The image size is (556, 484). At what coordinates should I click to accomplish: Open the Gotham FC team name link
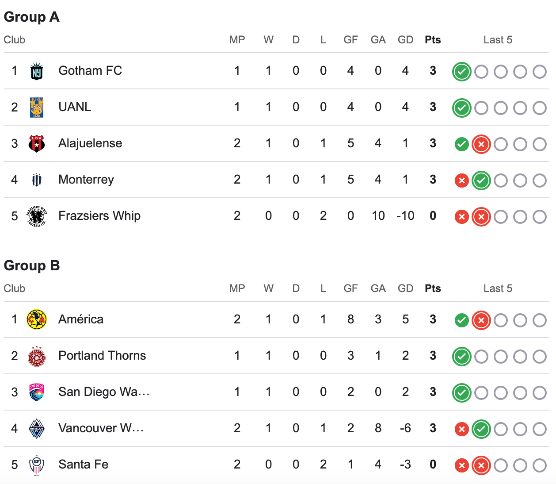click(90, 71)
